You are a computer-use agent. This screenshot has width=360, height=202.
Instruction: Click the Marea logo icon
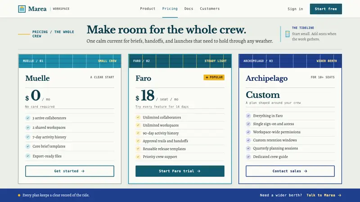click(x=22, y=9)
